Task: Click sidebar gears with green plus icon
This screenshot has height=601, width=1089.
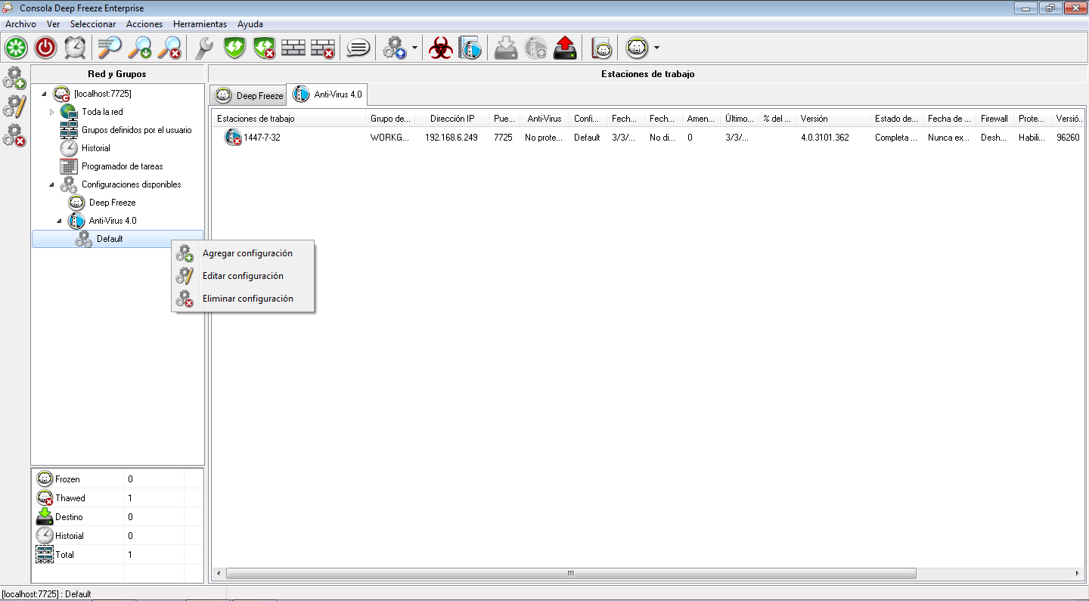Action: click(x=14, y=78)
